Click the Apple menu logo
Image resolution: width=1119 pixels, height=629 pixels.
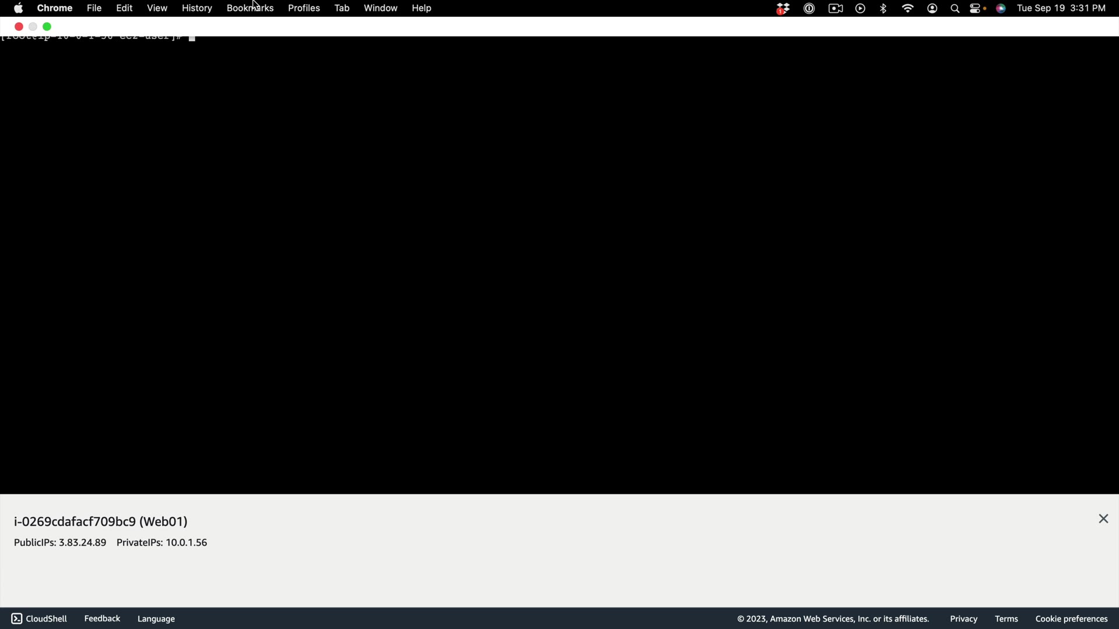coord(19,8)
